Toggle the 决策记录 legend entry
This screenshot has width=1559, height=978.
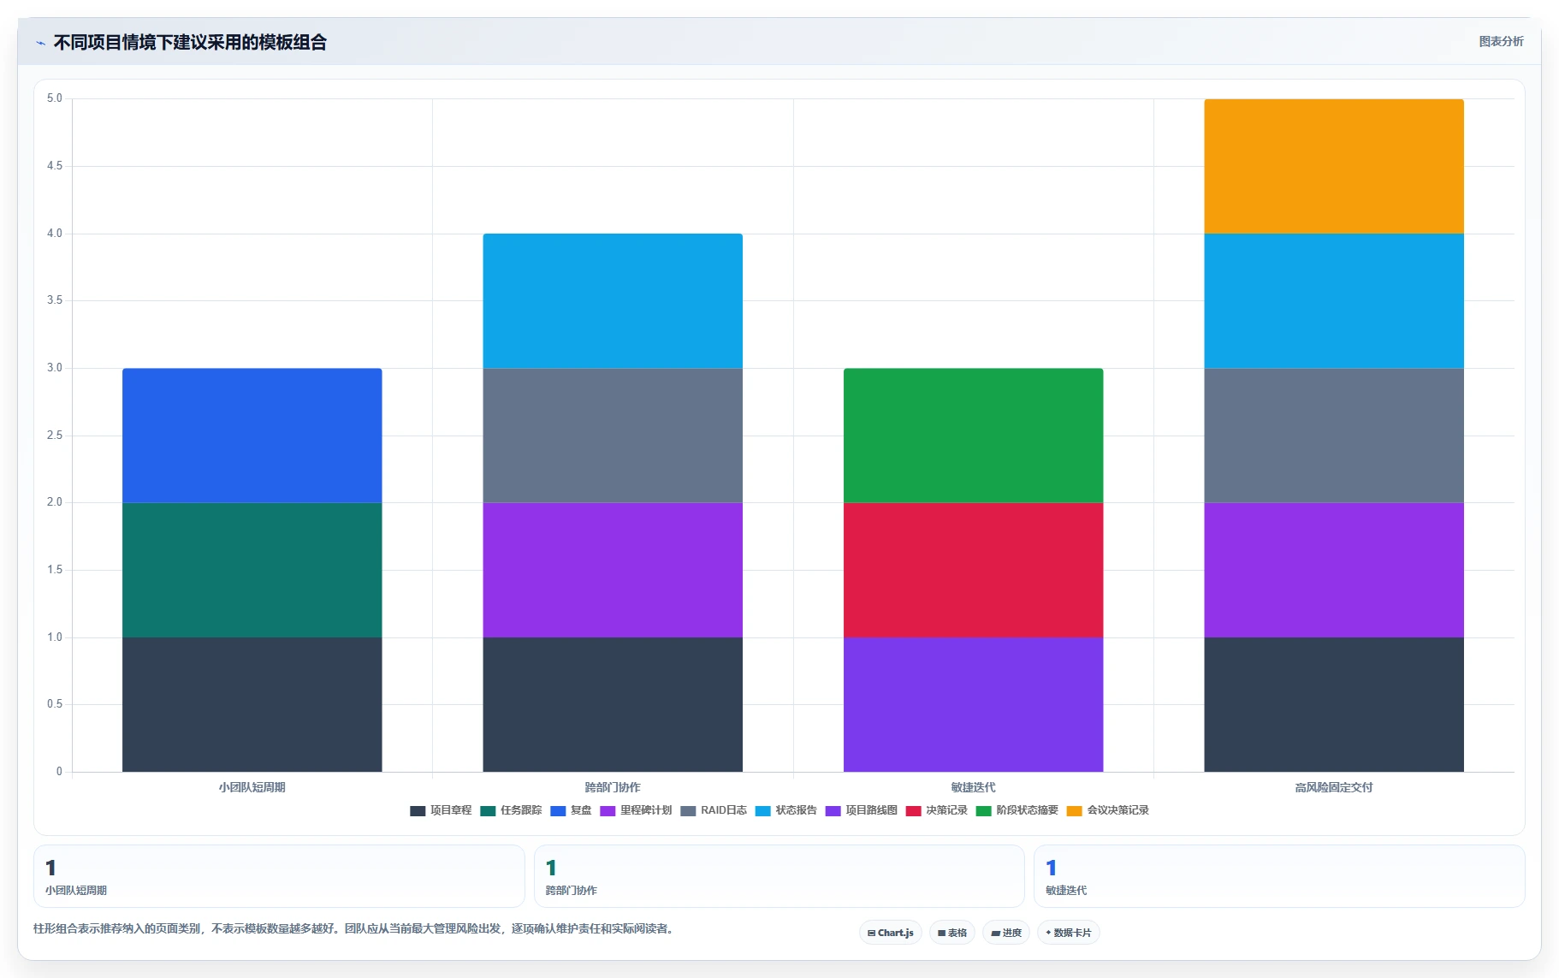937,810
